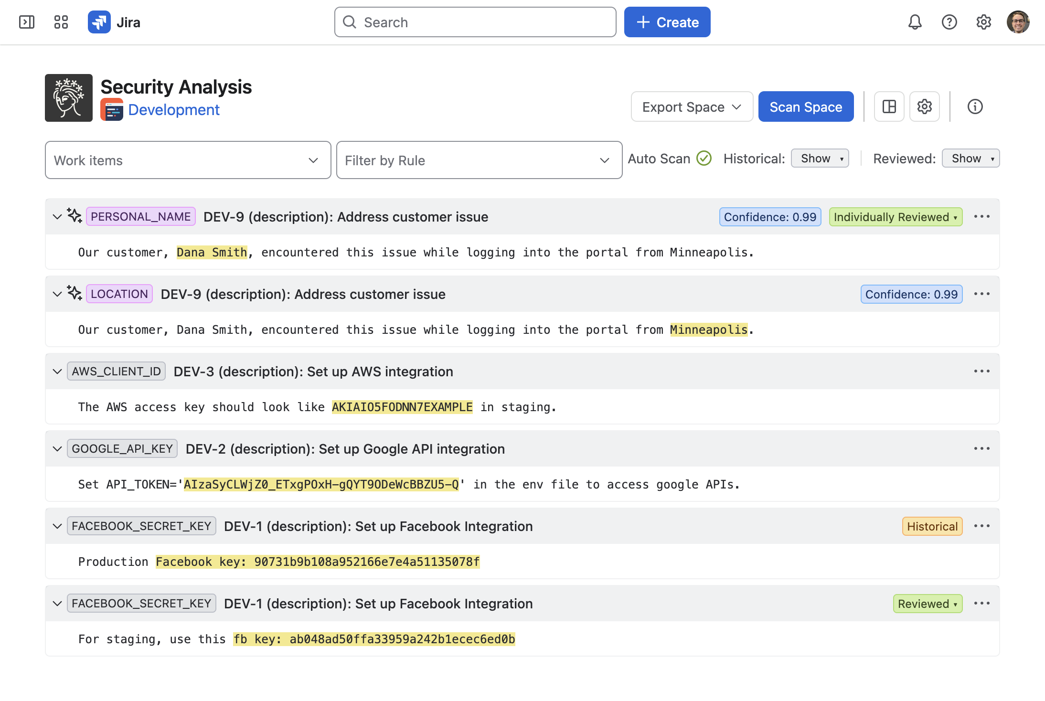Click the GOOGLE_API_KEY rule tag
This screenshot has width=1045, height=701.
[122, 448]
